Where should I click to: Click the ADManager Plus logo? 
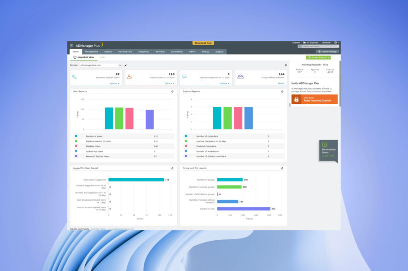tap(89, 45)
